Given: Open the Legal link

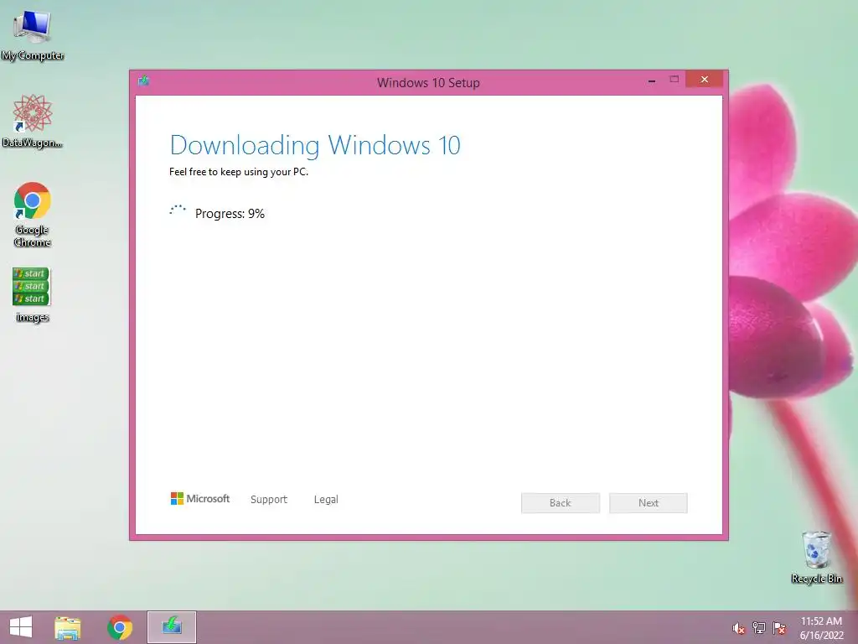Looking at the screenshot, I should pyautogui.click(x=326, y=500).
